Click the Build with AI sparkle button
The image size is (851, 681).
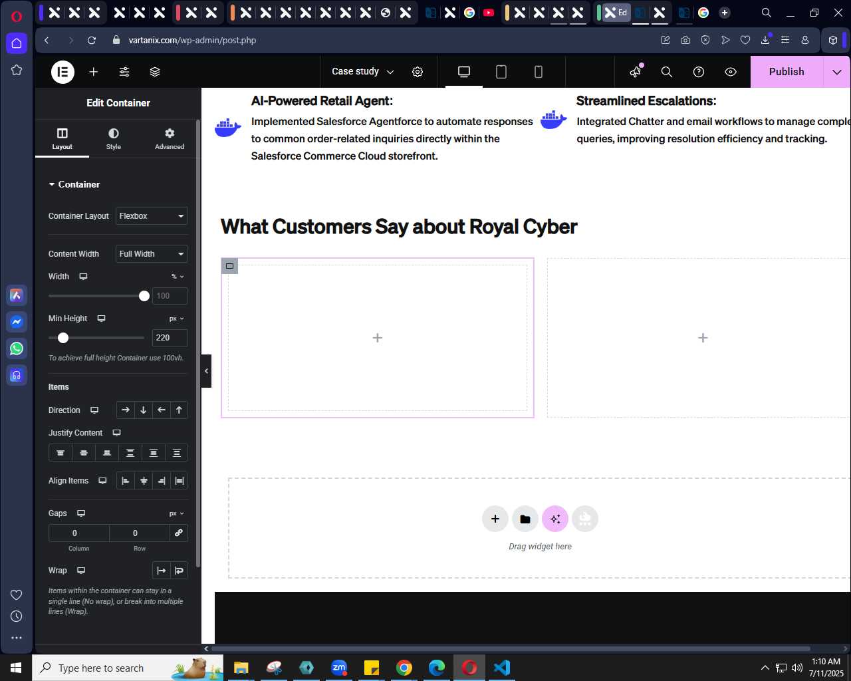pyautogui.click(x=555, y=519)
